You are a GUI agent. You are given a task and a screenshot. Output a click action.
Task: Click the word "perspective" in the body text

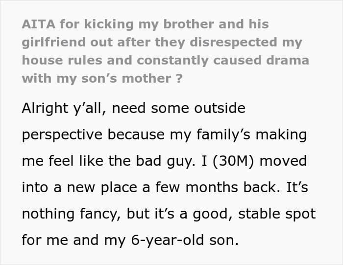click(x=62, y=135)
